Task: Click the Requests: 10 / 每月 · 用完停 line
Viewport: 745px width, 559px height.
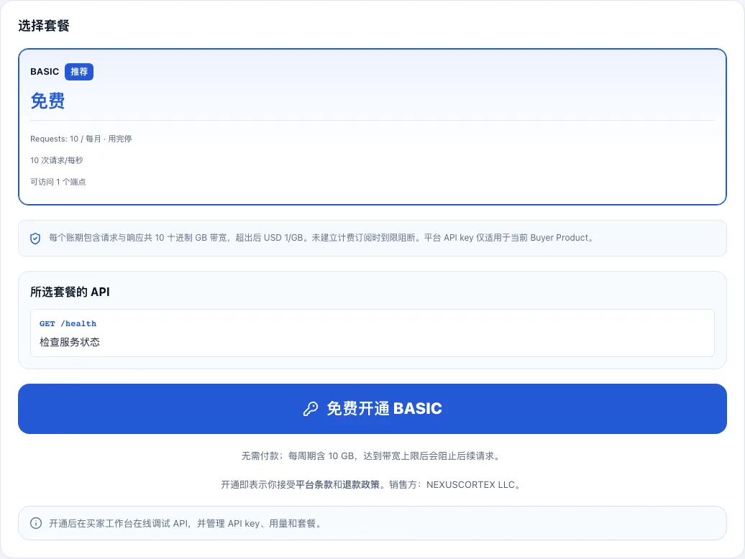Action: [81, 139]
